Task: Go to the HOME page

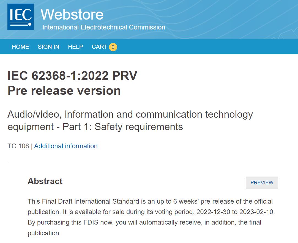Action: click(x=20, y=47)
